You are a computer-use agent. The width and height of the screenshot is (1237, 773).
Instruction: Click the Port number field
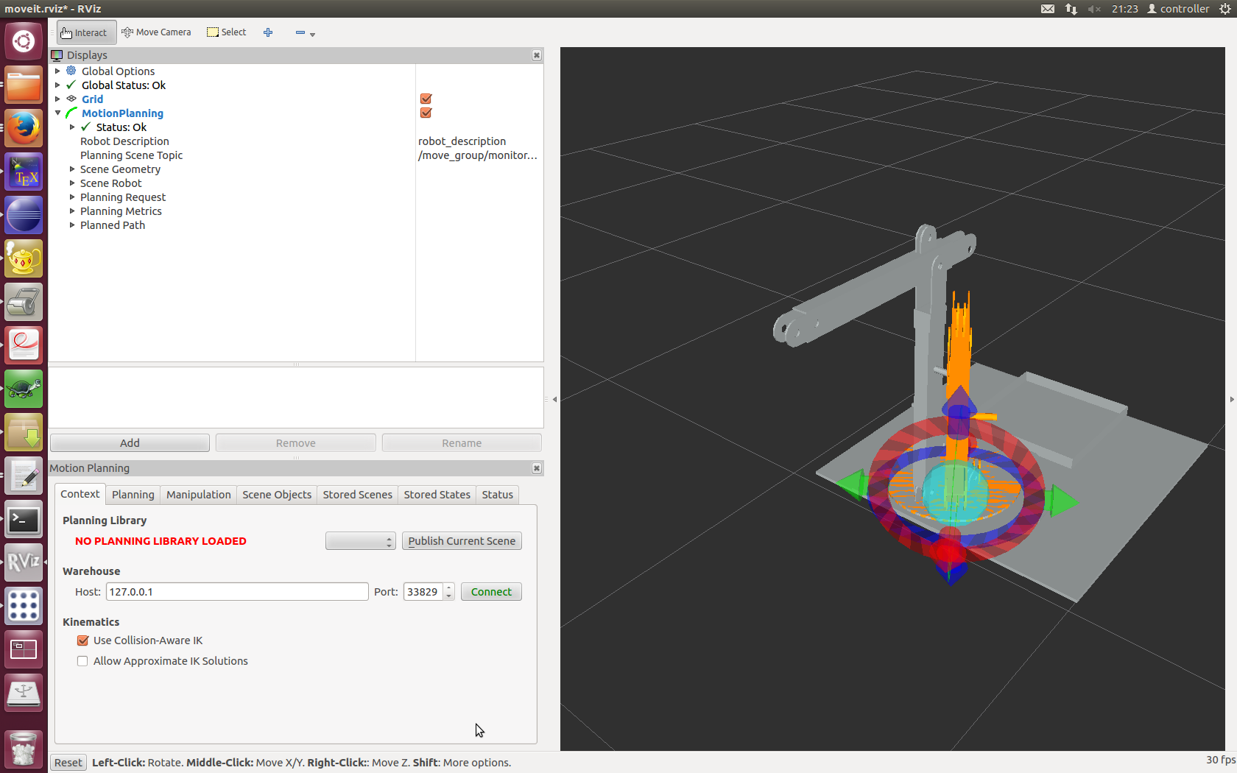pos(423,592)
